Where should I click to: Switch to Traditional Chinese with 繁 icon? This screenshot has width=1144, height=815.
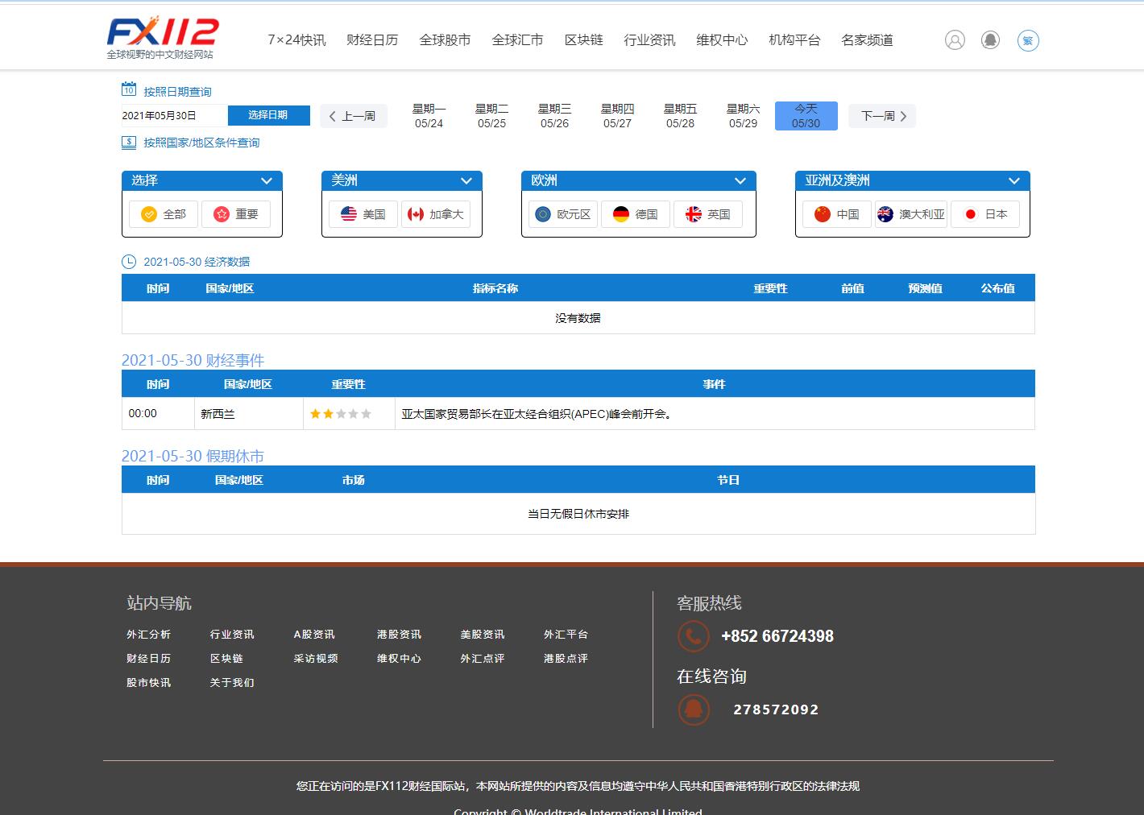tap(1028, 40)
